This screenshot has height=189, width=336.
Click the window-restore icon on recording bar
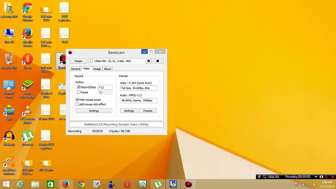coord(259,177)
